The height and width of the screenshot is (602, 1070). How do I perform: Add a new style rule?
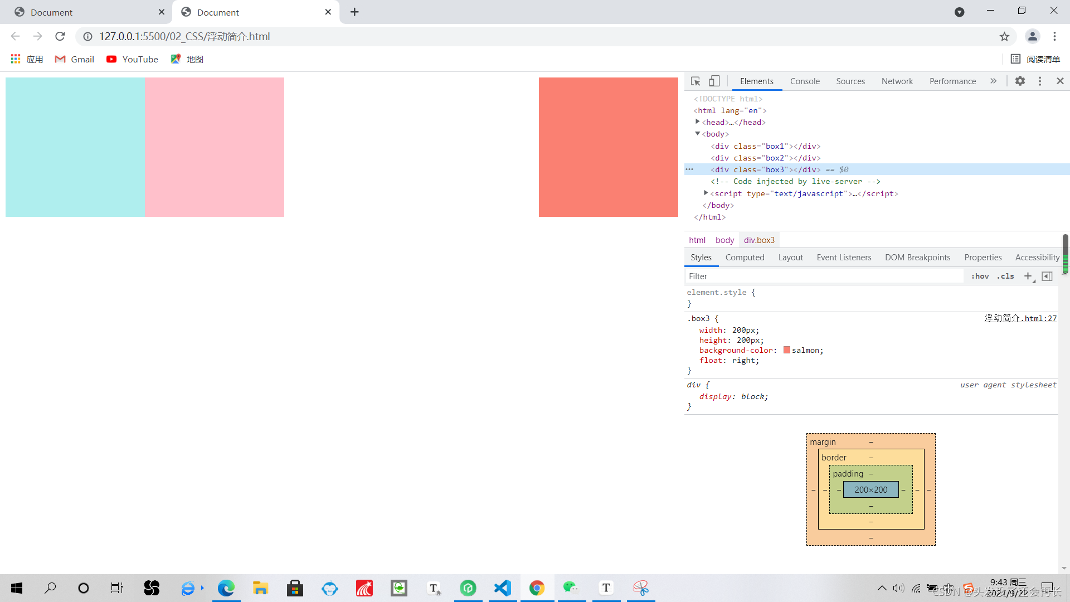click(1028, 276)
